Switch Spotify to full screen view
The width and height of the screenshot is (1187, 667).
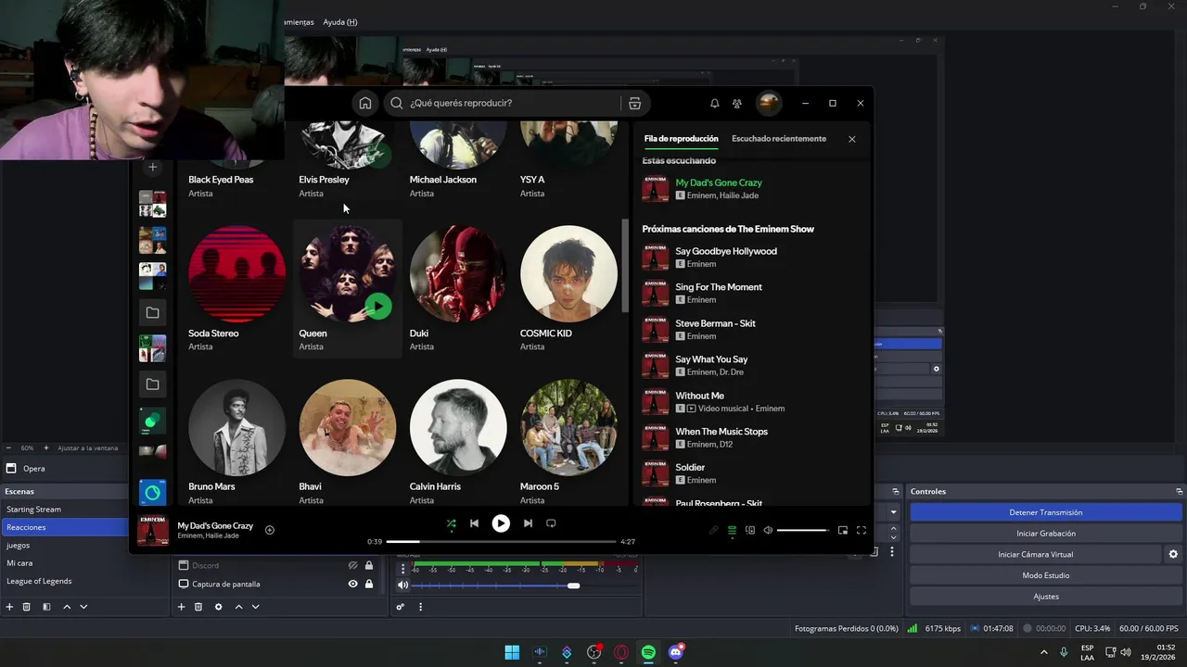pos(862,530)
